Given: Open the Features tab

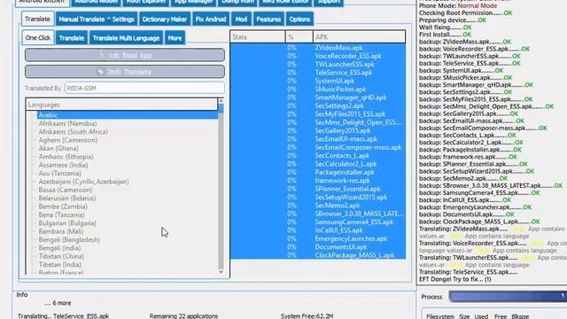Looking at the screenshot, I should [x=268, y=19].
